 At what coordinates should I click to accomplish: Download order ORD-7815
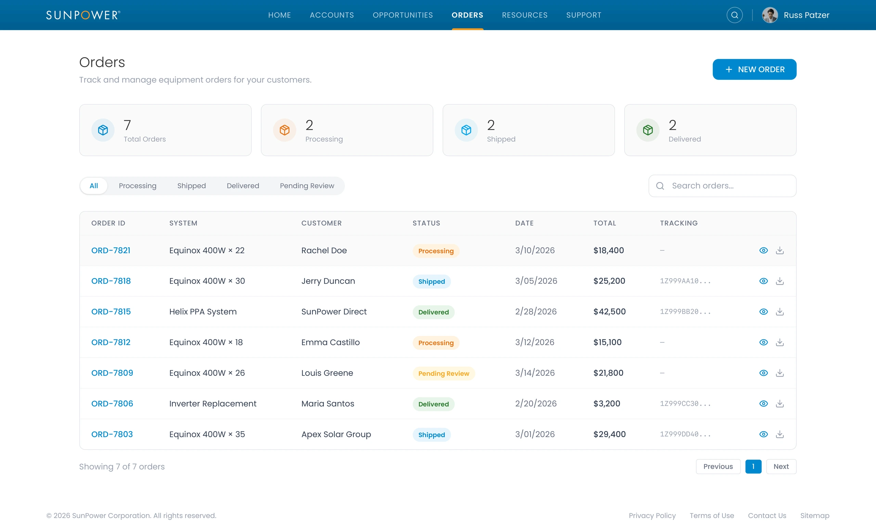(780, 311)
